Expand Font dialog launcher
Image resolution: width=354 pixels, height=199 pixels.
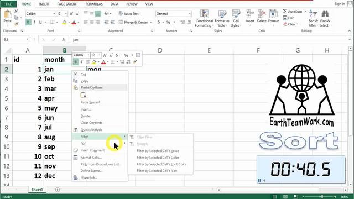point(79,31)
